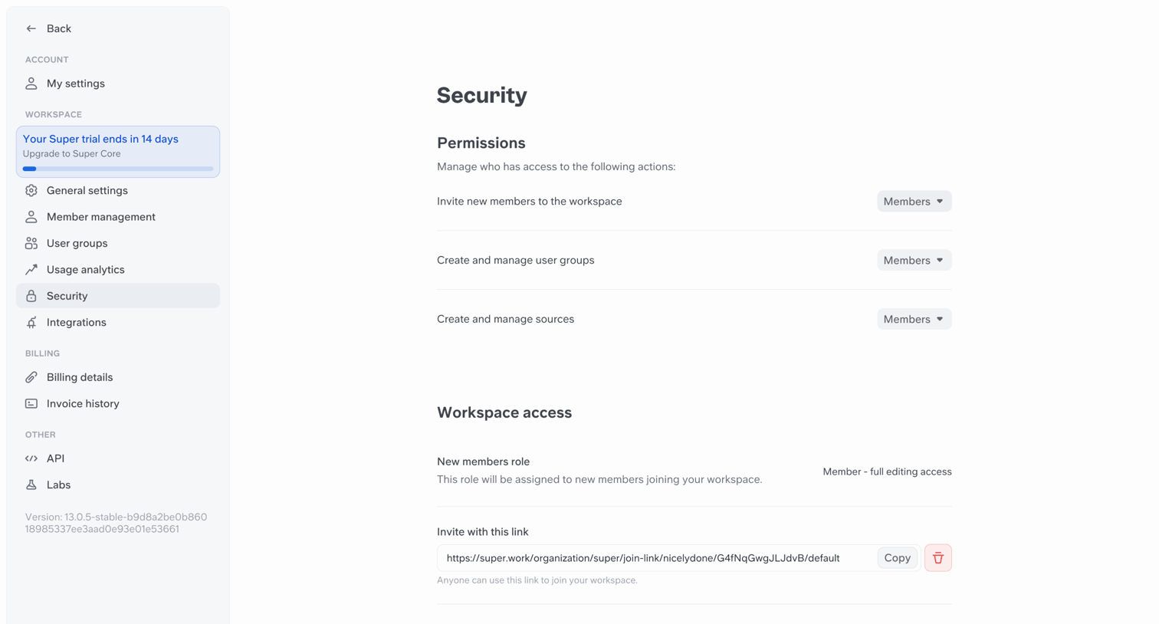Select the invite link URL field
The height and width of the screenshot is (624, 1159).
657,558
